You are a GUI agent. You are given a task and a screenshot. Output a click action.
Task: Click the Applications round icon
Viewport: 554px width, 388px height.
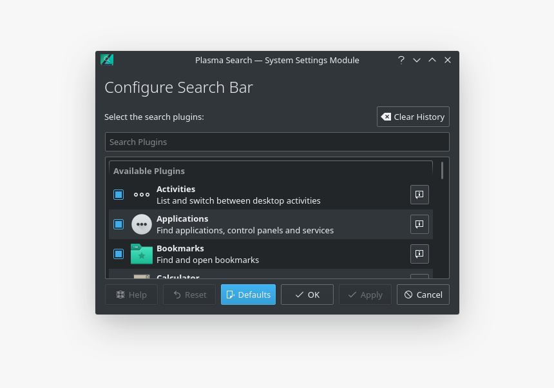(142, 224)
